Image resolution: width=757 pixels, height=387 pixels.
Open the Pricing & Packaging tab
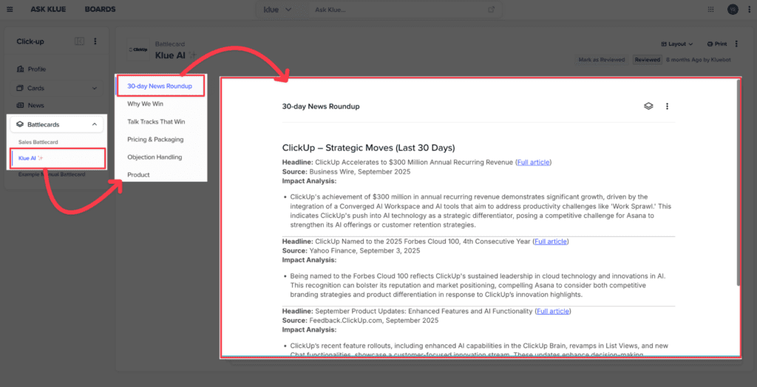155,140
